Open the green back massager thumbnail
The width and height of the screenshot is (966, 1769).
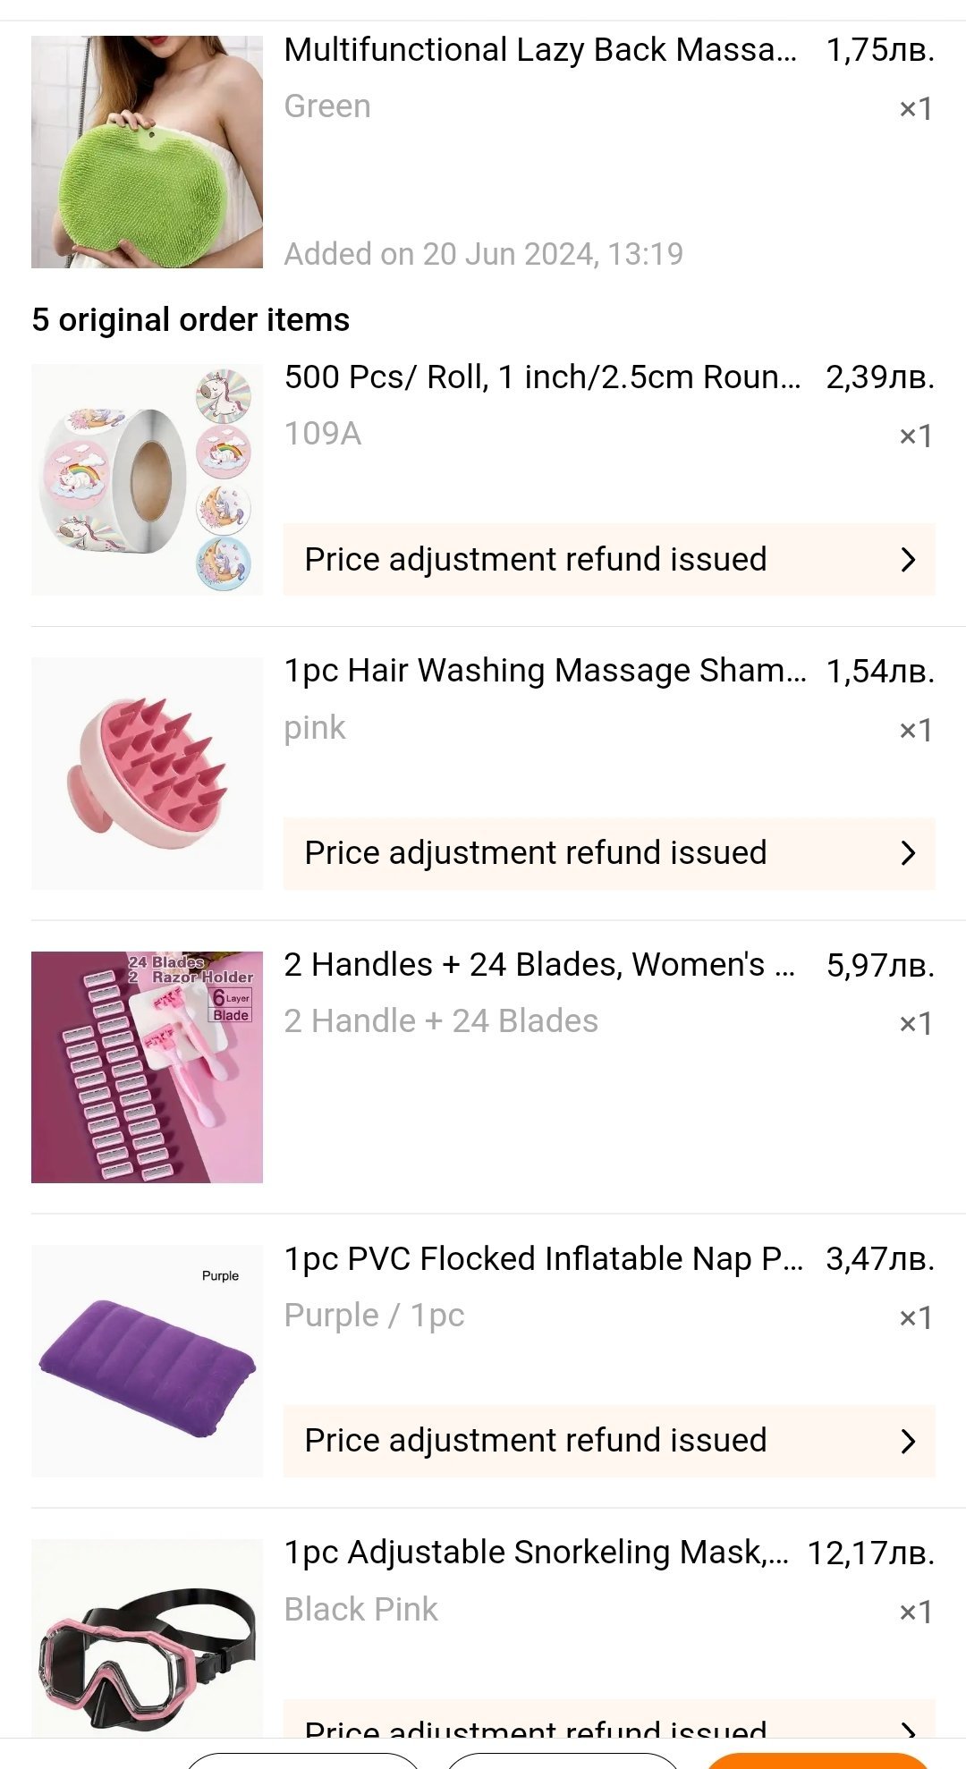pos(147,152)
